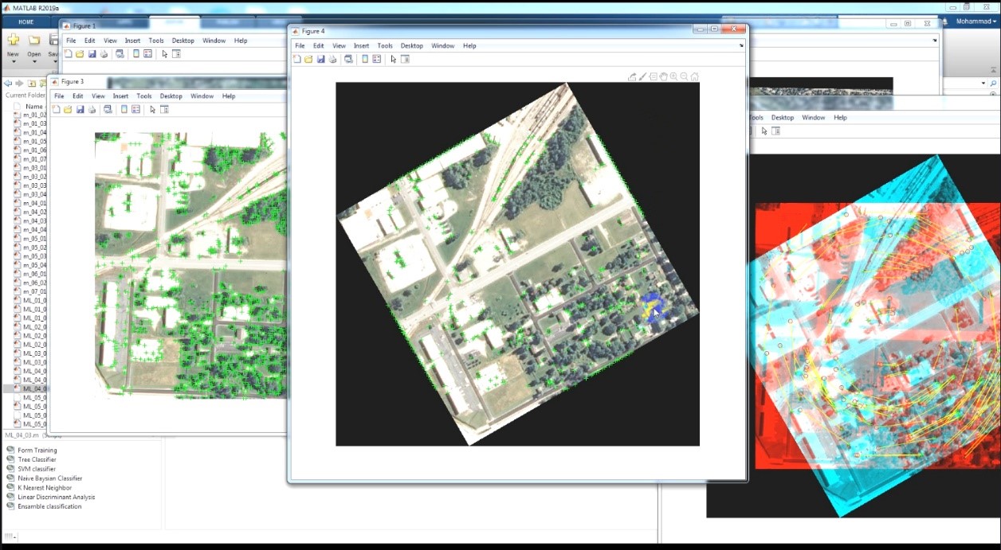Image resolution: width=1001 pixels, height=550 pixels.
Task: Insert Legend in Figure 1
Action: click(148, 54)
